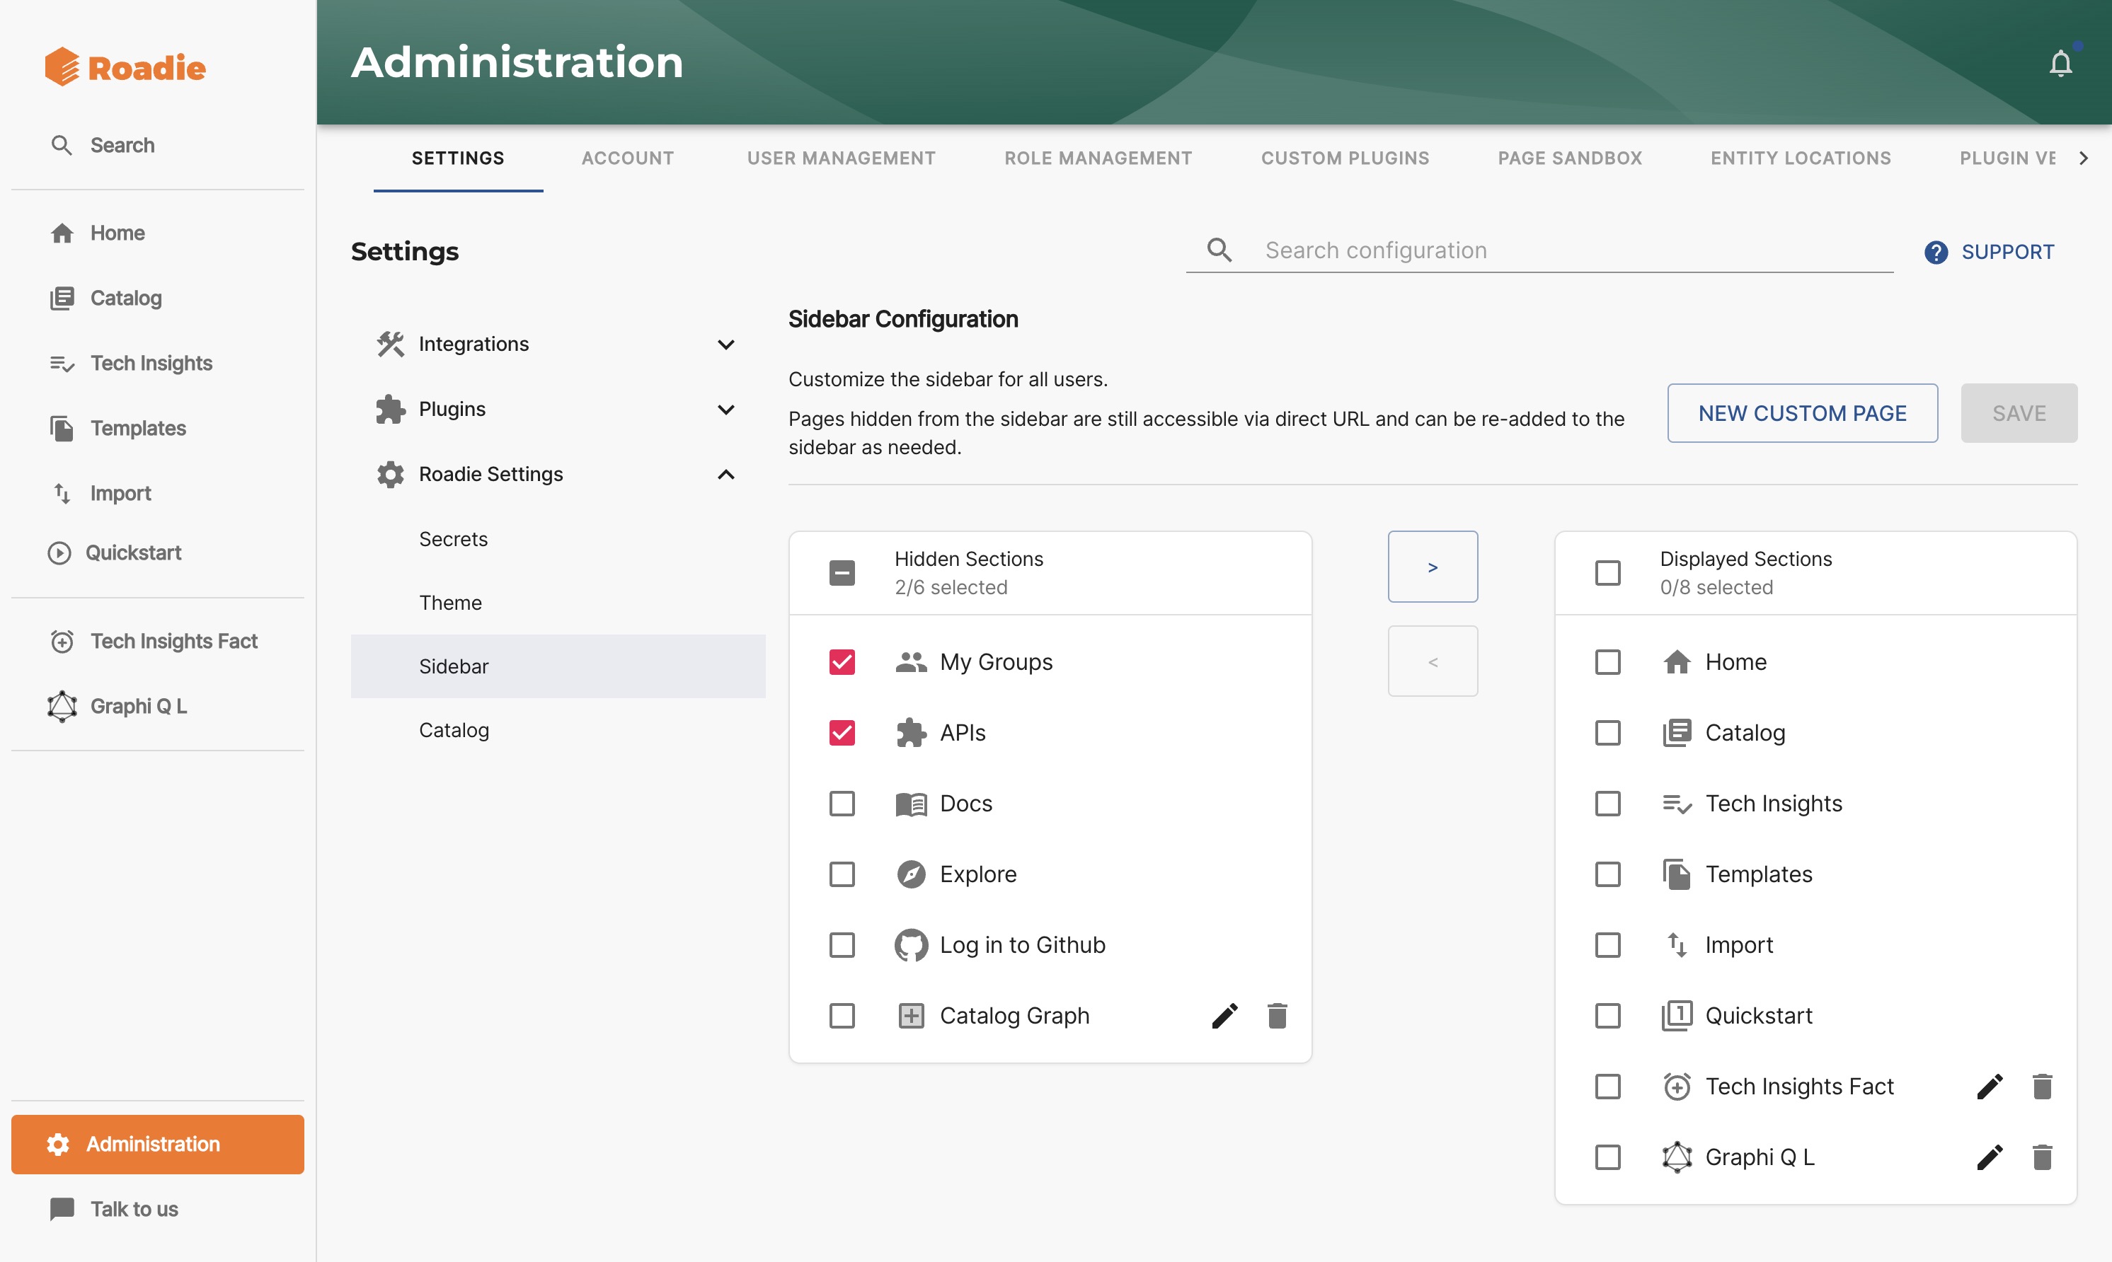Click the search magnifier in the left sidebar
This screenshot has width=2112, height=1262.
point(62,144)
